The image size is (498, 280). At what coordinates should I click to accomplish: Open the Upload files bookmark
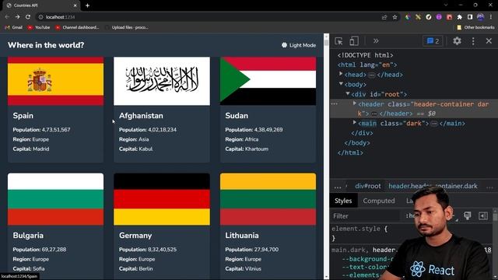127,27
